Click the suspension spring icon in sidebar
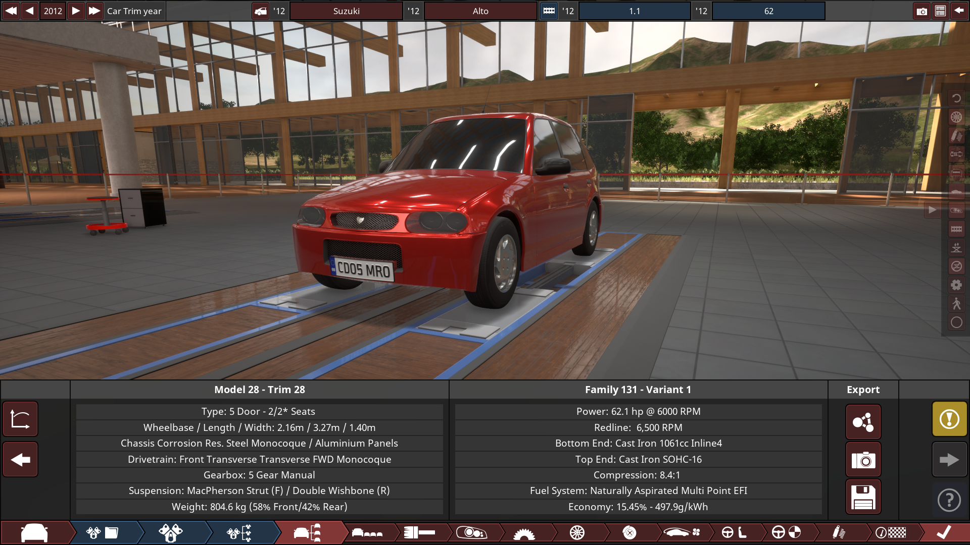This screenshot has width=970, height=545. pyautogui.click(x=956, y=136)
